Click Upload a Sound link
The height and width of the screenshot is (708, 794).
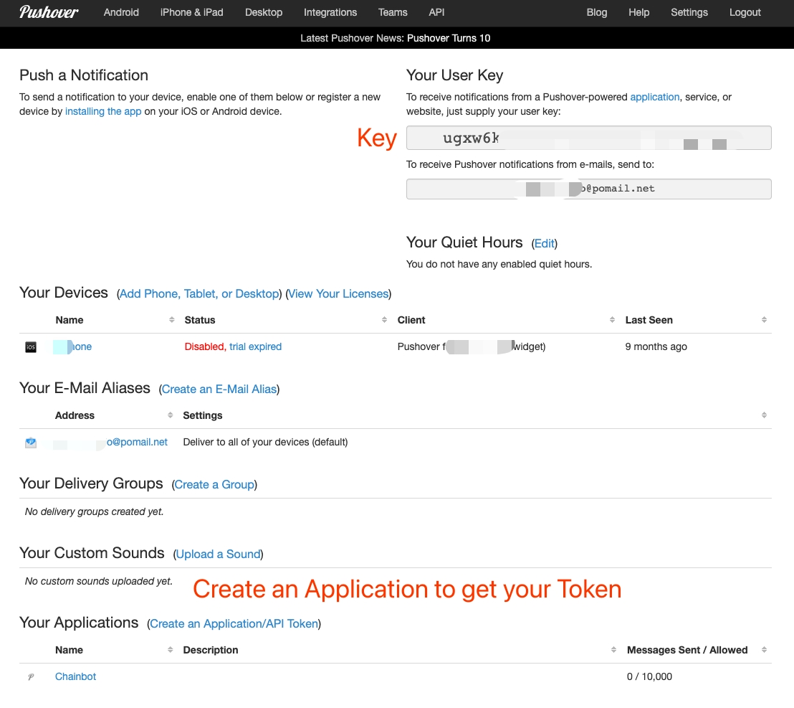pyautogui.click(x=218, y=554)
